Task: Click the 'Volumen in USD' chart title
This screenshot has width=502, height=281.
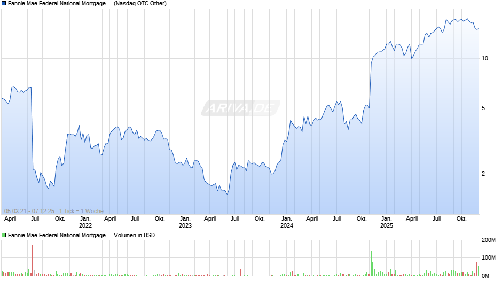Action: (x=81, y=235)
